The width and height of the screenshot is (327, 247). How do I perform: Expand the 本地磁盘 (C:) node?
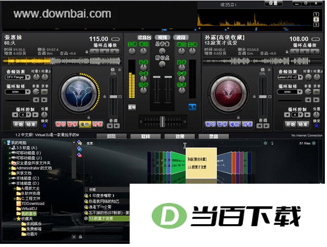click(x=9, y=179)
